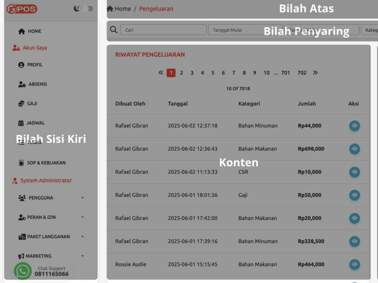Click the calendar icon for JADWAL
This screenshot has width=378, height=283.
click(21, 123)
